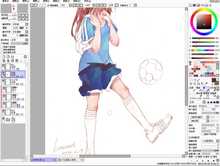Select the 筆 brush tool
The image size is (220, 166).
[206, 89]
